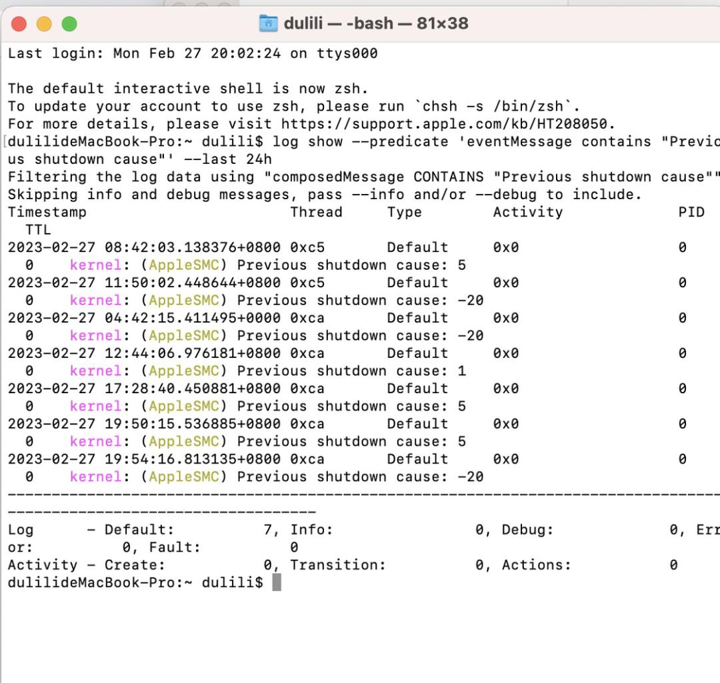
Task: Click the 'Previous shutdown cause: 1' message
Action: (351, 371)
